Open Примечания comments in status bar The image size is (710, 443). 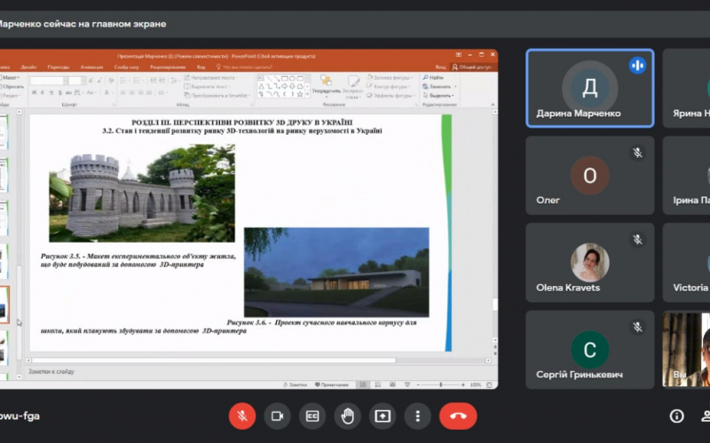(x=332, y=385)
